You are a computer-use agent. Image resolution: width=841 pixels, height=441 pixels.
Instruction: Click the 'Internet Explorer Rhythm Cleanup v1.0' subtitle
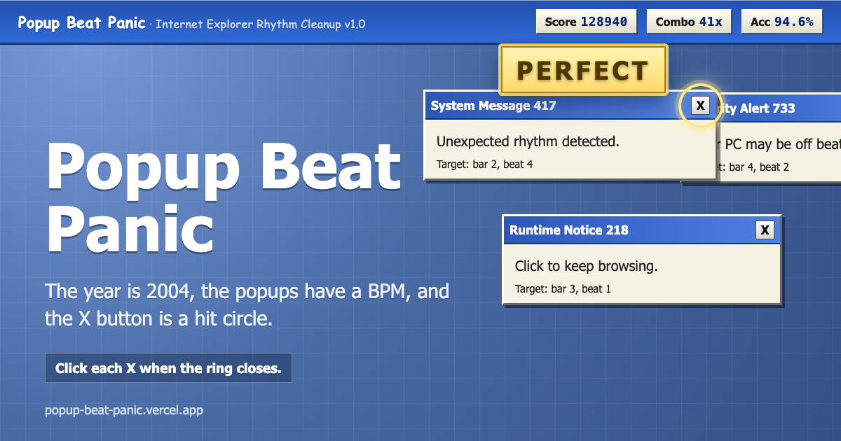pyautogui.click(x=260, y=24)
